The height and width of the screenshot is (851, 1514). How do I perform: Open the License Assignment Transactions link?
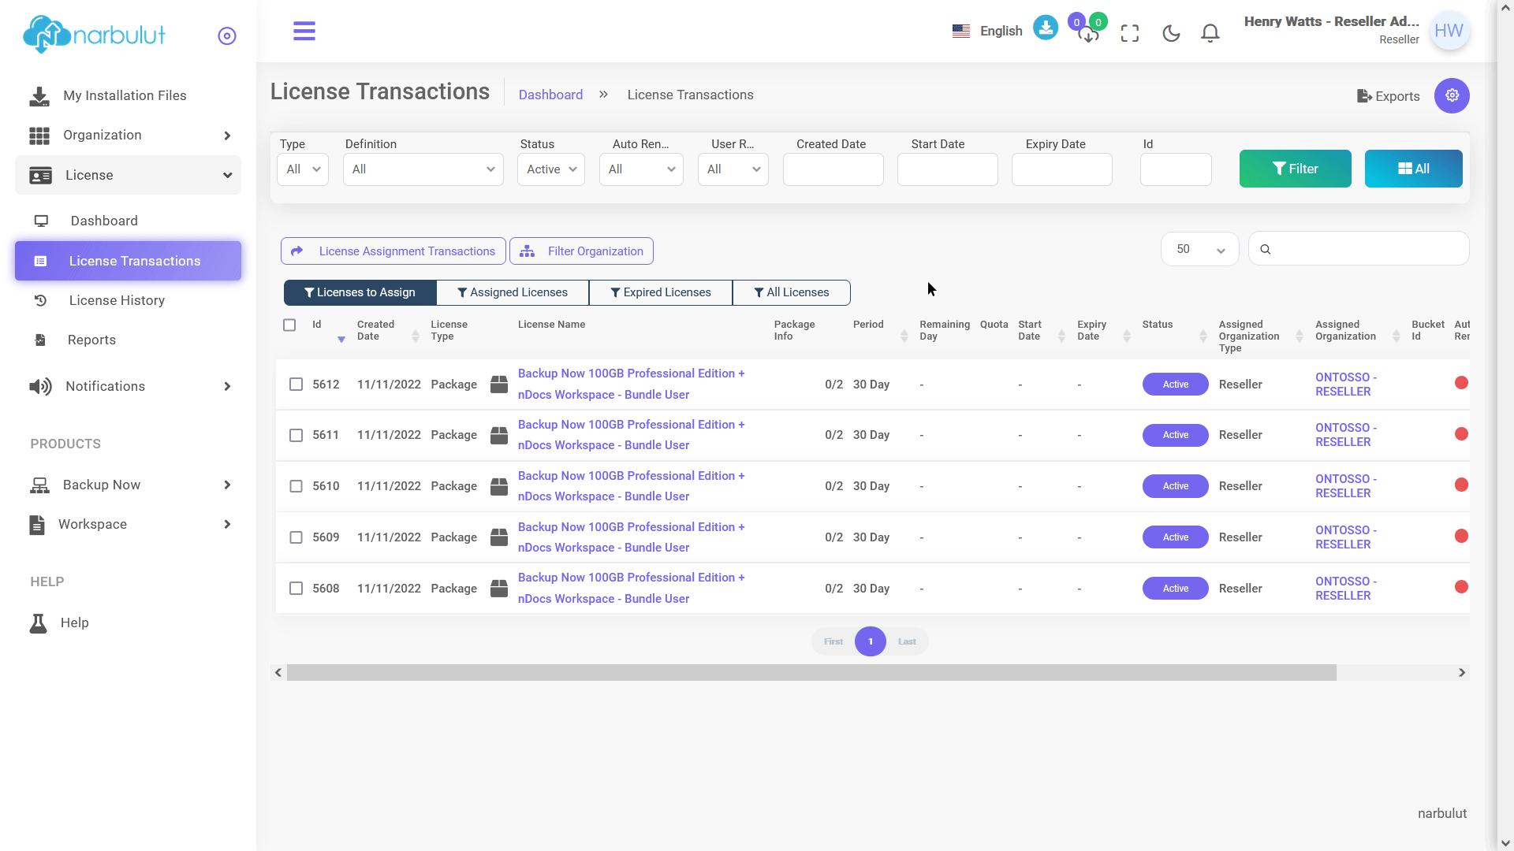coord(393,251)
